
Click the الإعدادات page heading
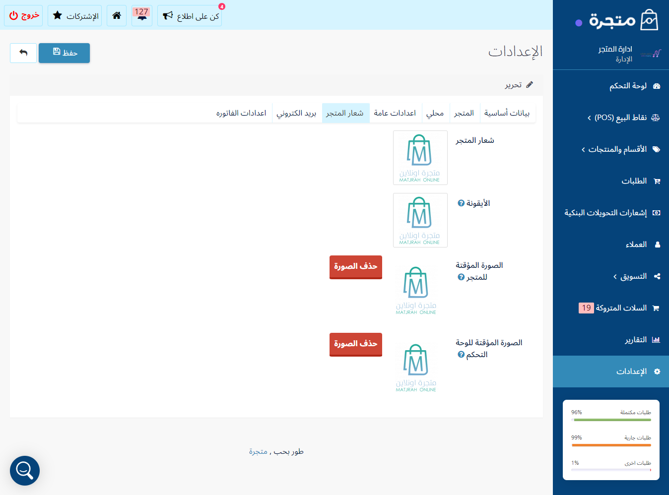[x=515, y=52]
